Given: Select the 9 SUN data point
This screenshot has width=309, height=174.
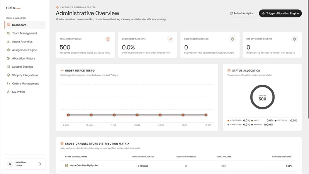Looking at the screenshot, I should (x=68, y=115).
